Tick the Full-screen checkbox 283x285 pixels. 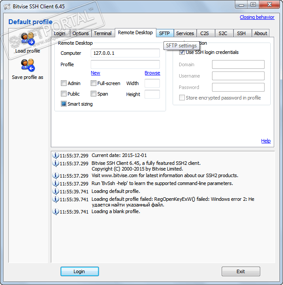[x=93, y=83]
